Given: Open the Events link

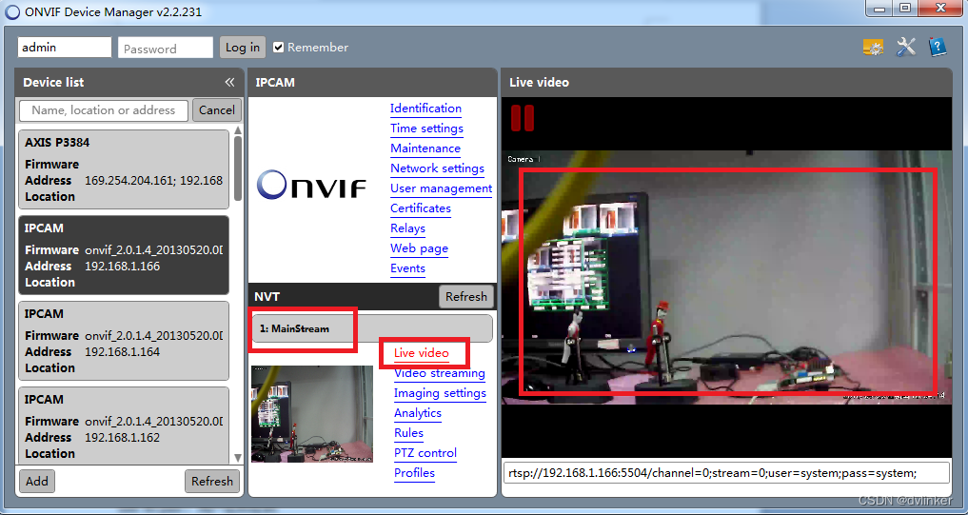Looking at the screenshot, I should point(407,268).
